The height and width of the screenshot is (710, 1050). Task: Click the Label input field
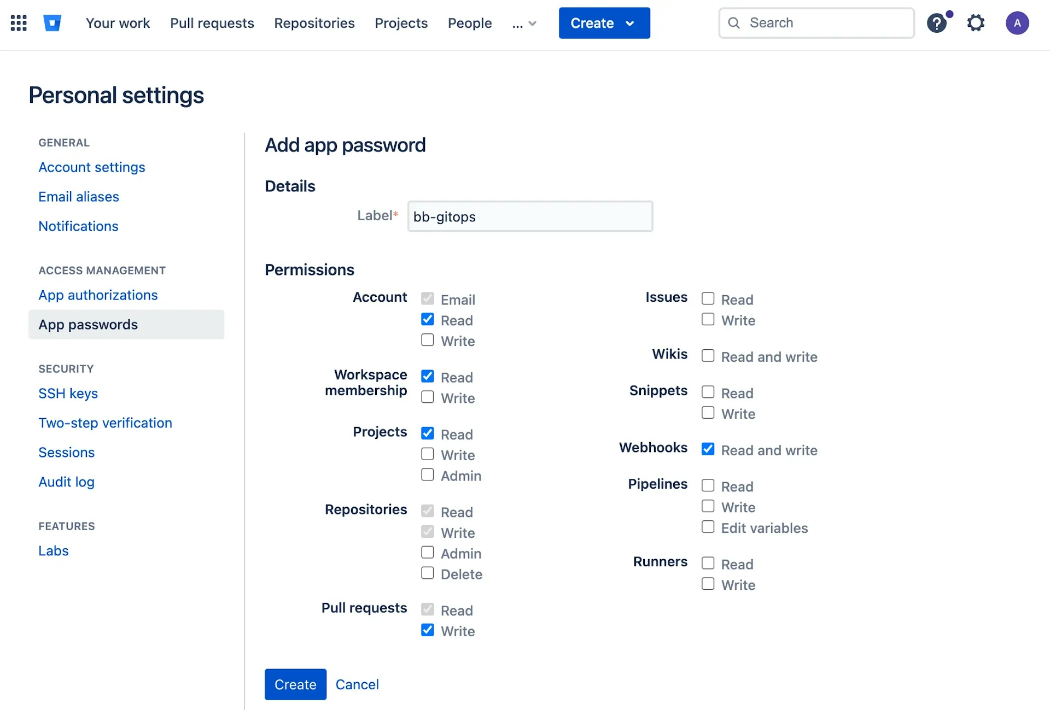(x=530, y=215)
